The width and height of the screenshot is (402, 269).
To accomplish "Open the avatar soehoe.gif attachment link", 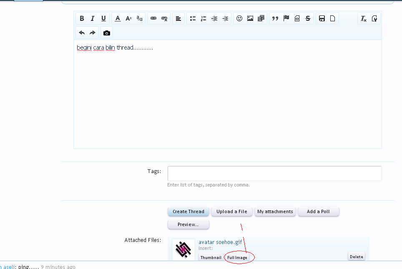I will tap(220, 242).
